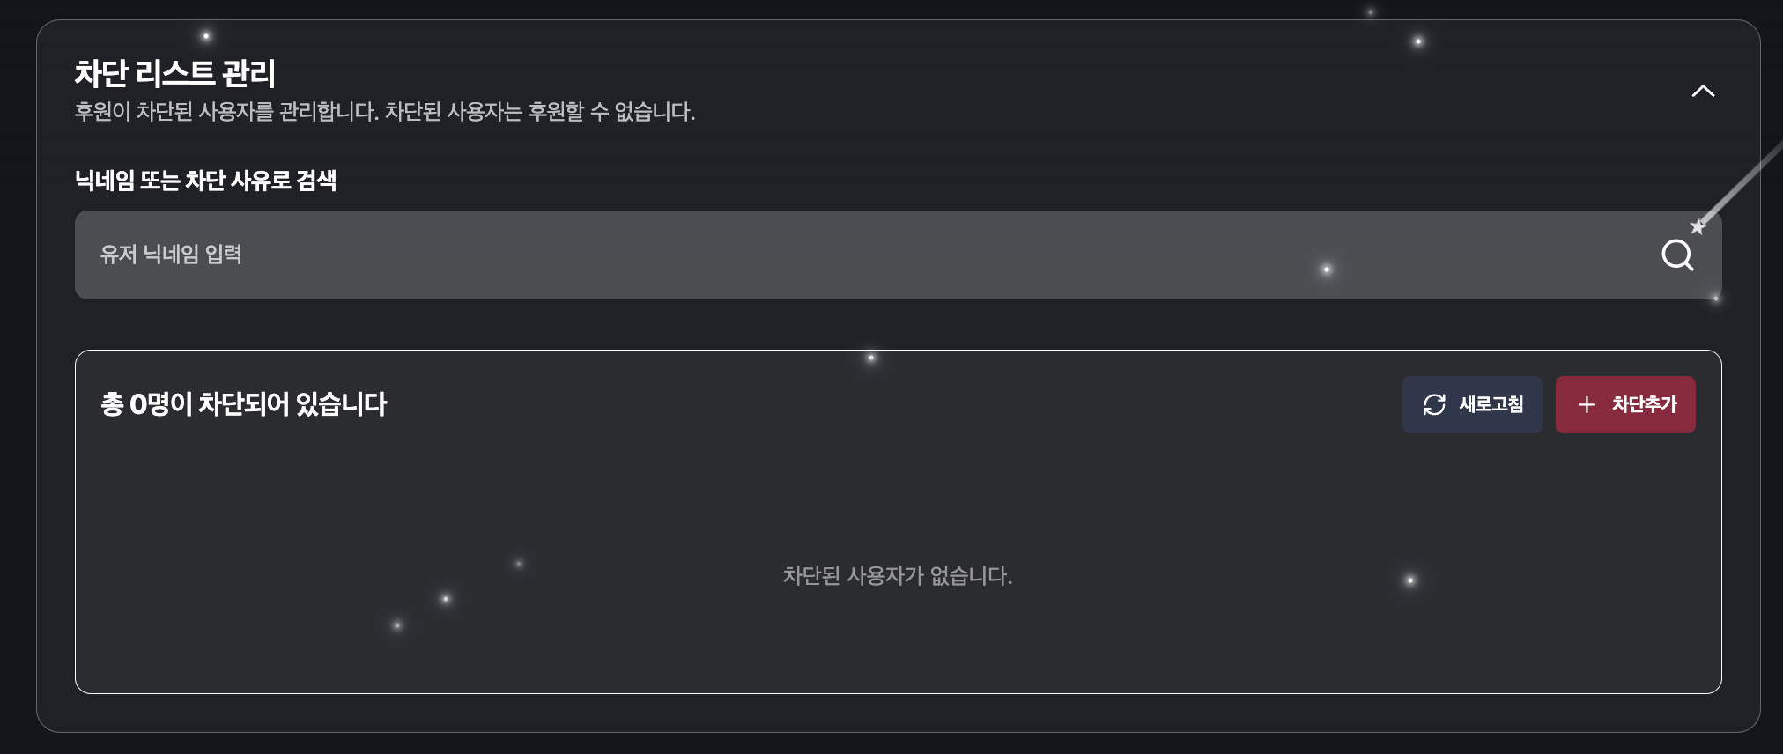This screenshot has height=754, width=1783.
Task: Select the 총 0명이 차단되어 있습니다 text
Action: tap(243, 404)
